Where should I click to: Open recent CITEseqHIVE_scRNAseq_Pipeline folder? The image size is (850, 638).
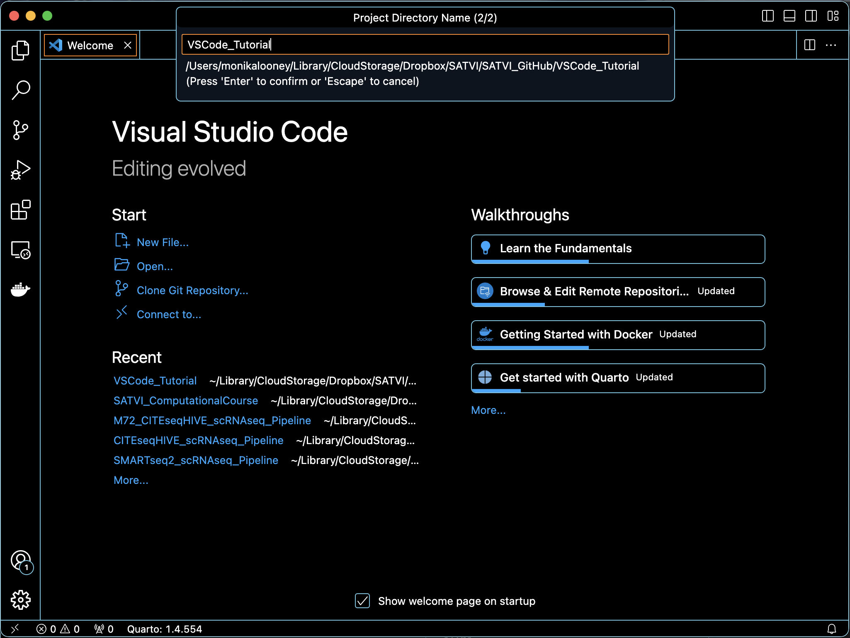(x=199, y=440)
